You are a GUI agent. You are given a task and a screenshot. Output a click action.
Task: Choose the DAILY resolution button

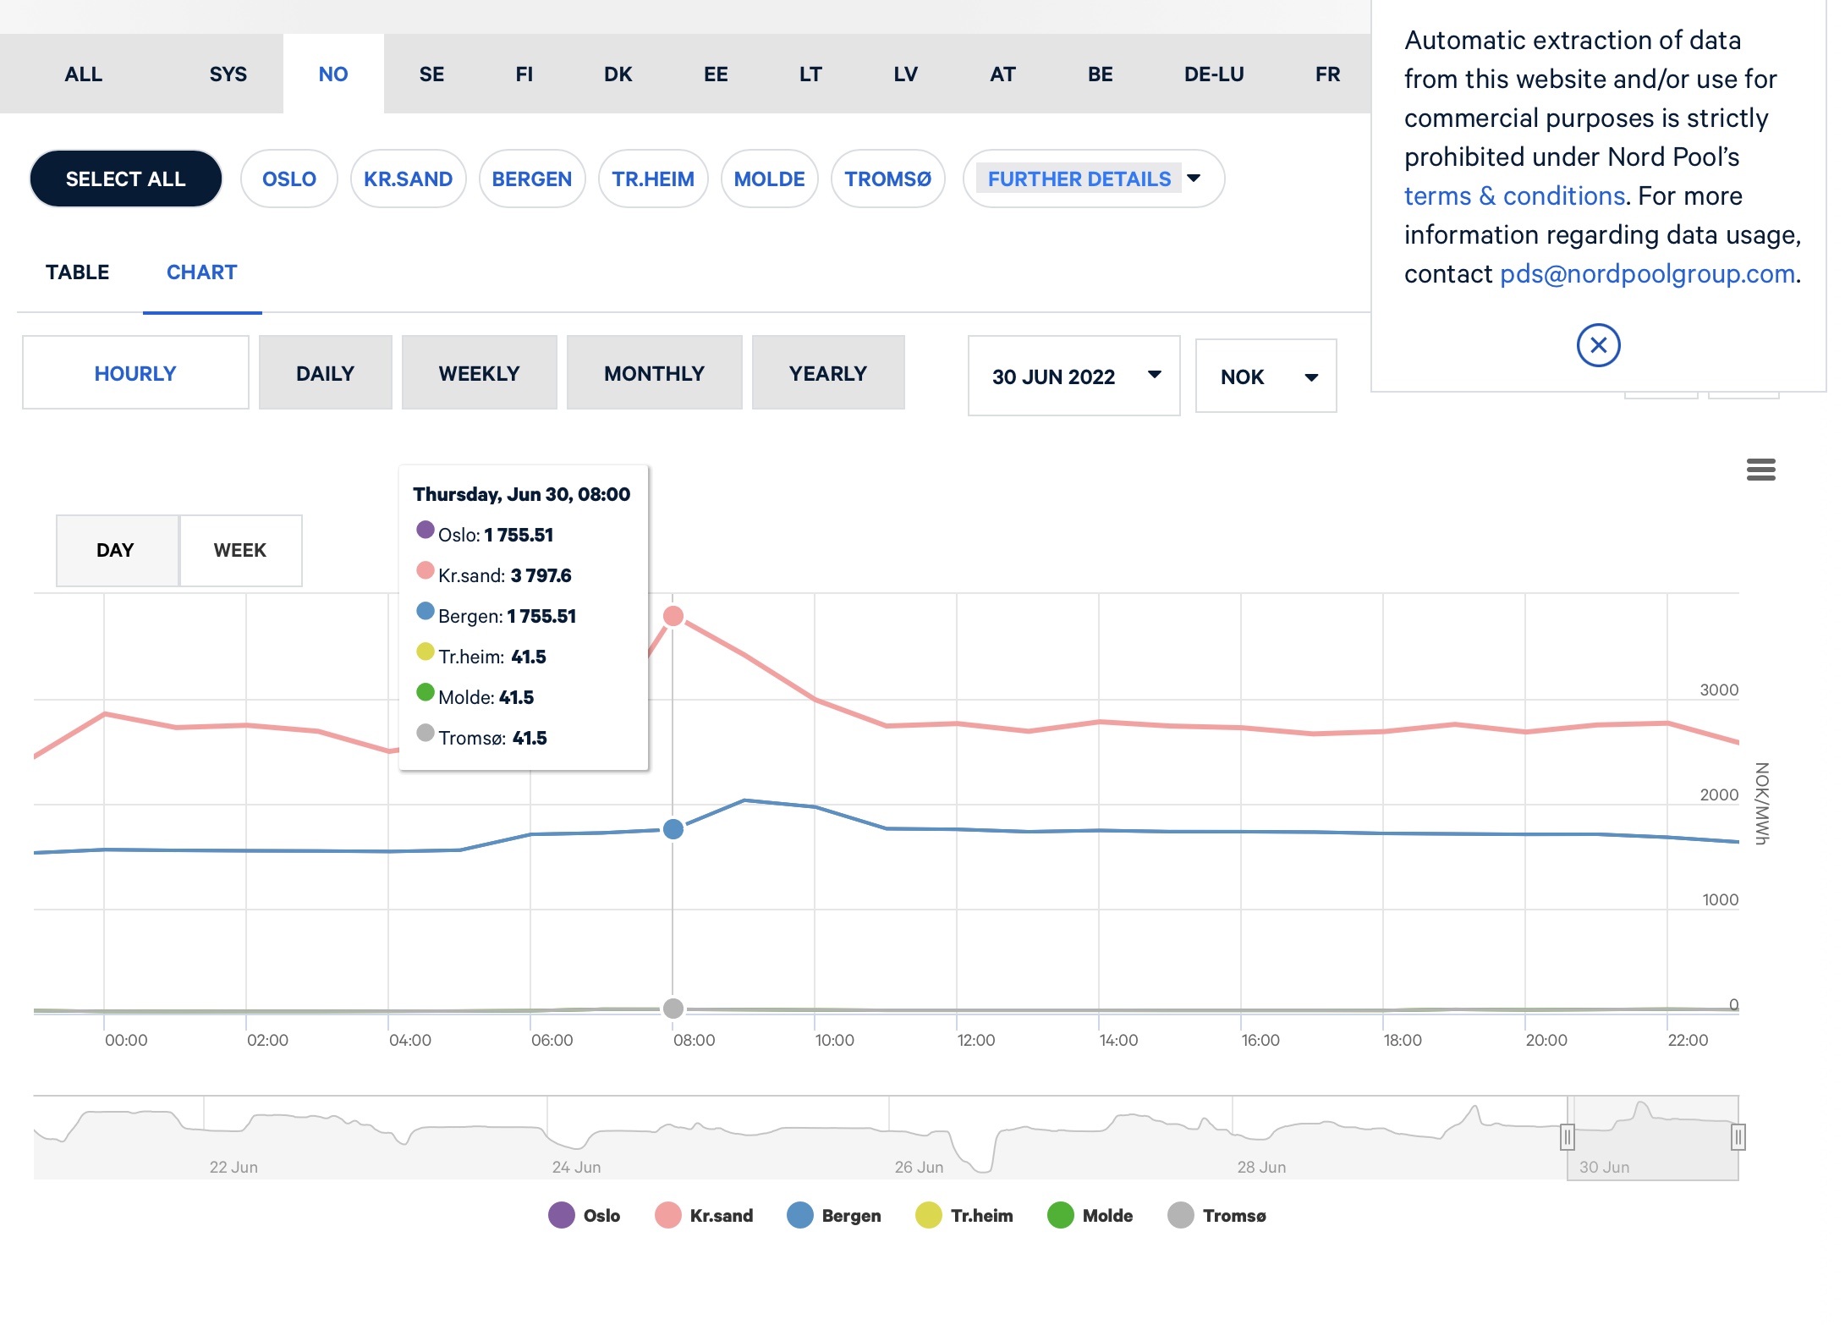coord(325,373)
